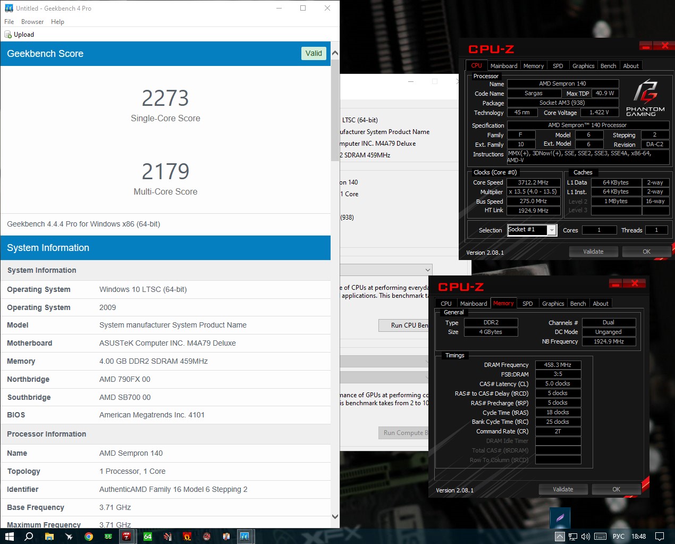Open Graphics tab in the Processor CPU-Z window
The width and height of the screenshot is (675, 544).
click(583, 66)
